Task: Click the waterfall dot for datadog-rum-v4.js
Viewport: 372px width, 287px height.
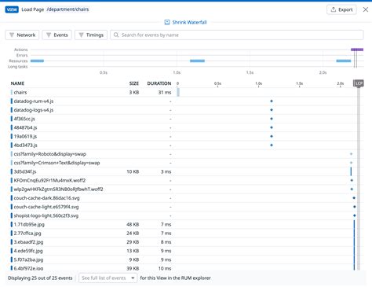Action: (x=272, y=101)
